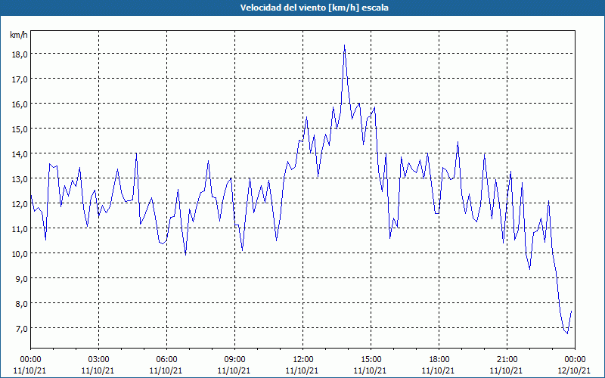Select the '16,0' y-axis label
This screenshot has width=605, height=378.
(20, 104)
